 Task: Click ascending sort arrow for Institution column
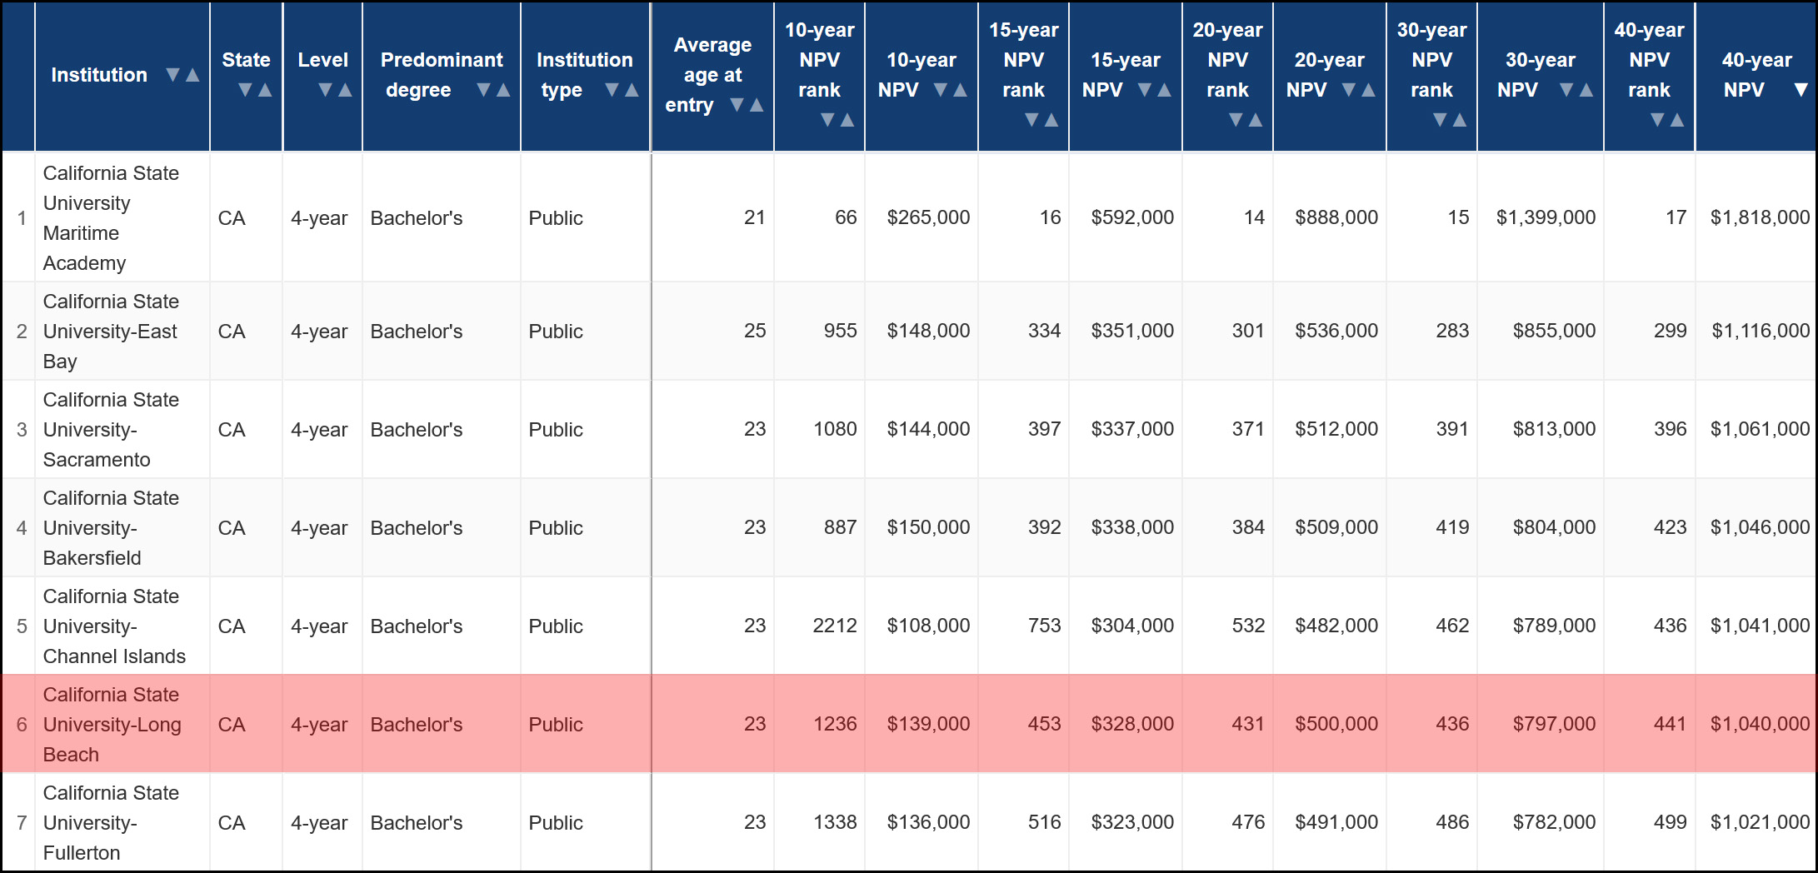192,75
